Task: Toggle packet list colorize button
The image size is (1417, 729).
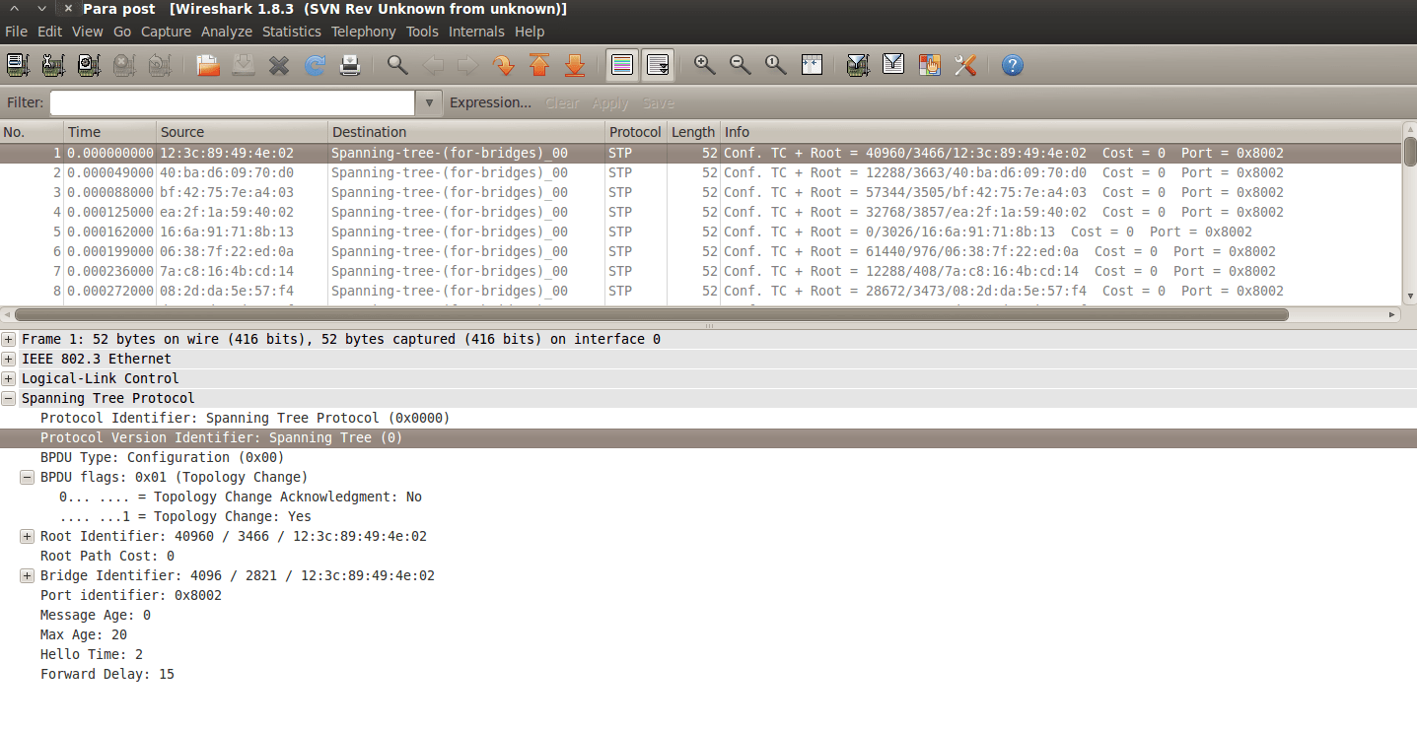Action: 622,65
